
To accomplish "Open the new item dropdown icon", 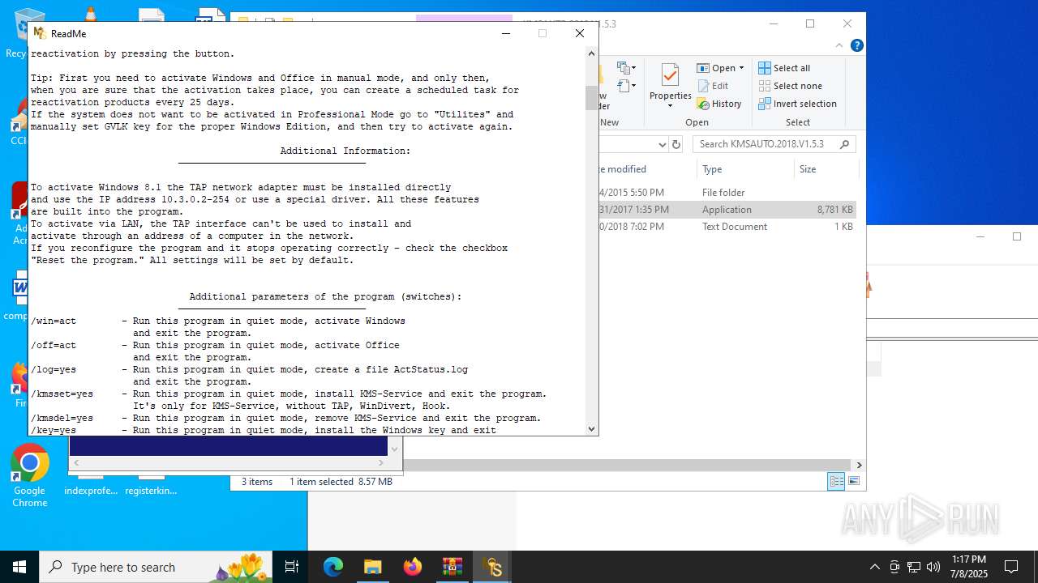I will (x=626, y=68).
